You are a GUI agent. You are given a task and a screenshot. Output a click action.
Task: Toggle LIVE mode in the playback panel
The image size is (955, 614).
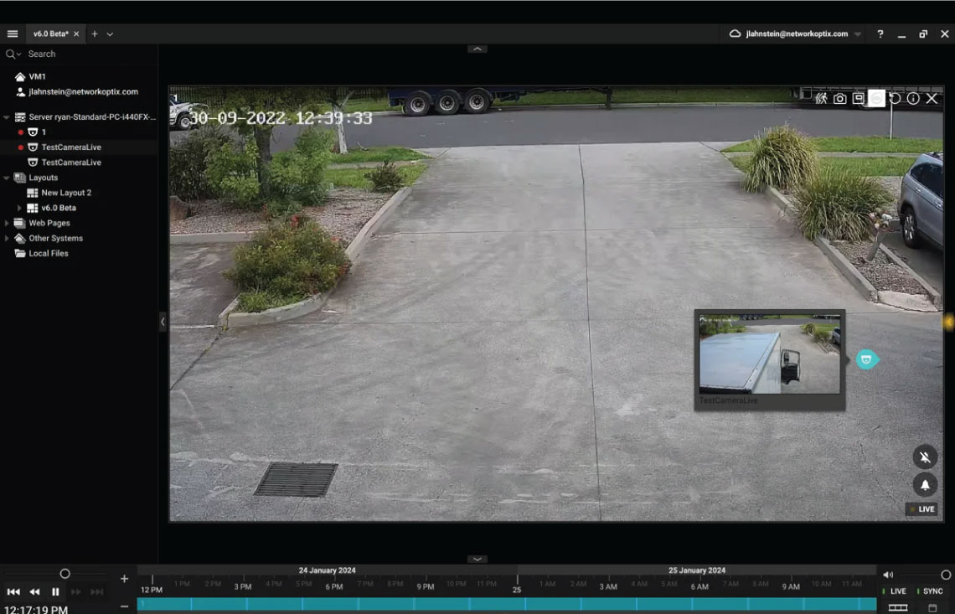point(896,591)
